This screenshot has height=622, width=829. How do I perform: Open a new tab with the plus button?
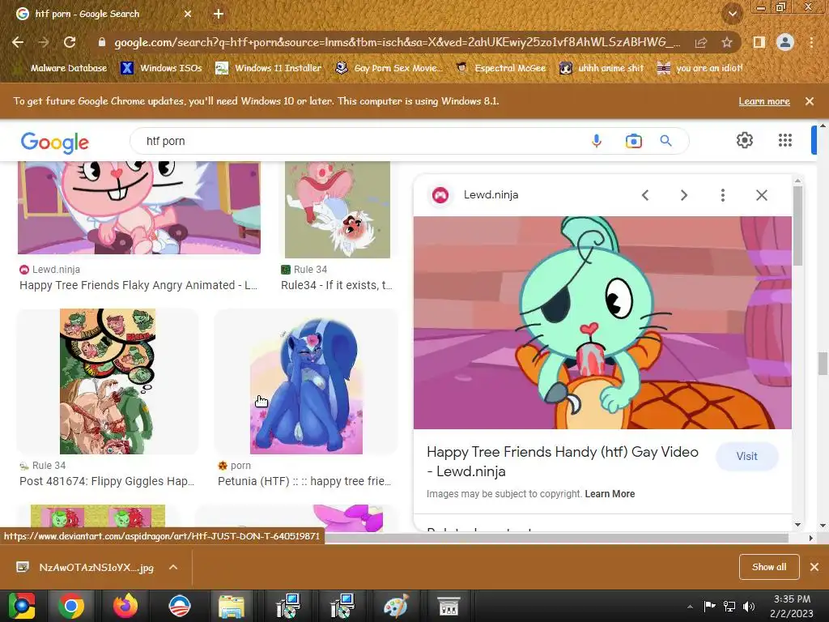219,15
